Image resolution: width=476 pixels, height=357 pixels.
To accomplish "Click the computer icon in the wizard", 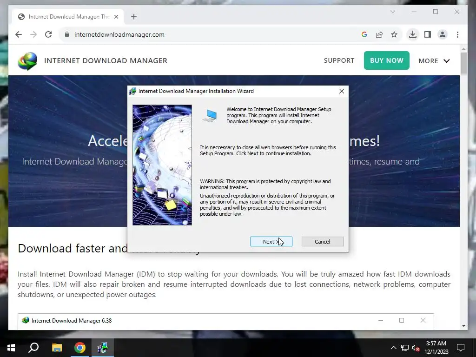I will pos(210,116).
